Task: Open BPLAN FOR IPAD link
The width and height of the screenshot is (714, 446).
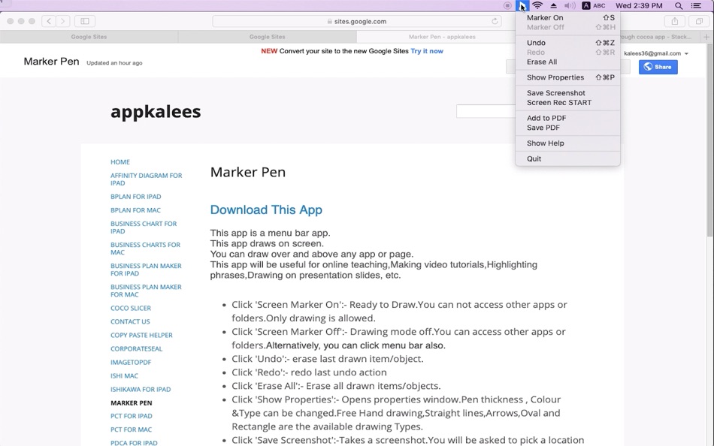Action: tap(136, 197)
